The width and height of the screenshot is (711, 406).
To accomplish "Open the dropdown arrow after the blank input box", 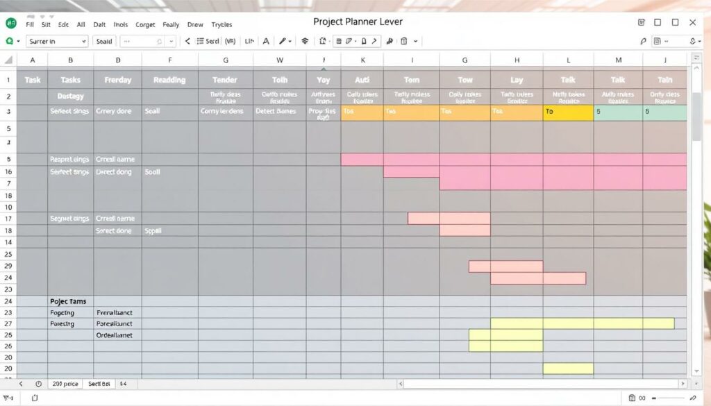I will click(171, 41).
